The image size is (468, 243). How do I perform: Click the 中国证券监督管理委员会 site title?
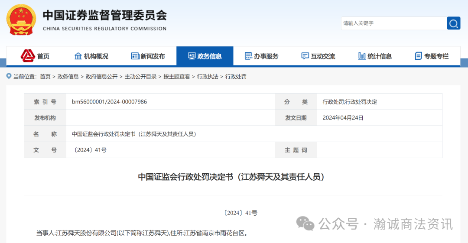[105, 16]
